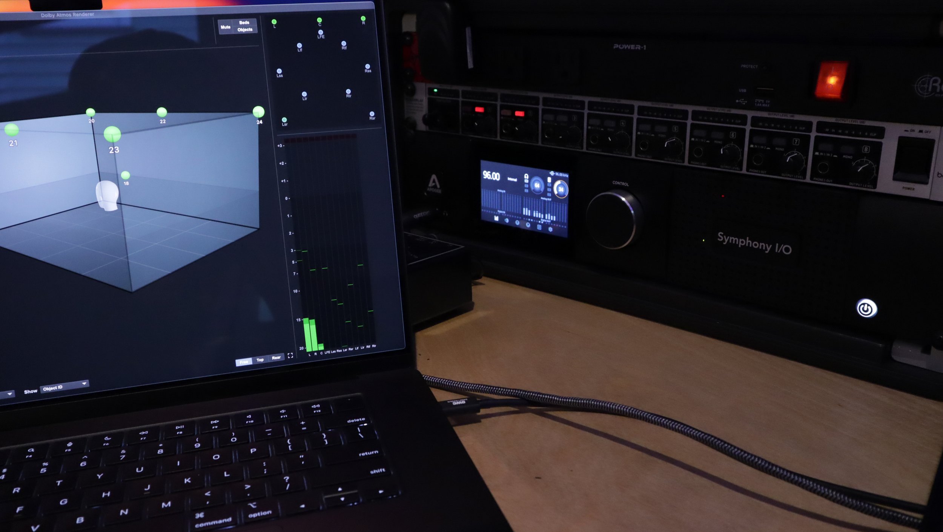Screen dimensions: 943x532
Task: Select the LFE speaker indicator
Action: [x=320, y=33]
